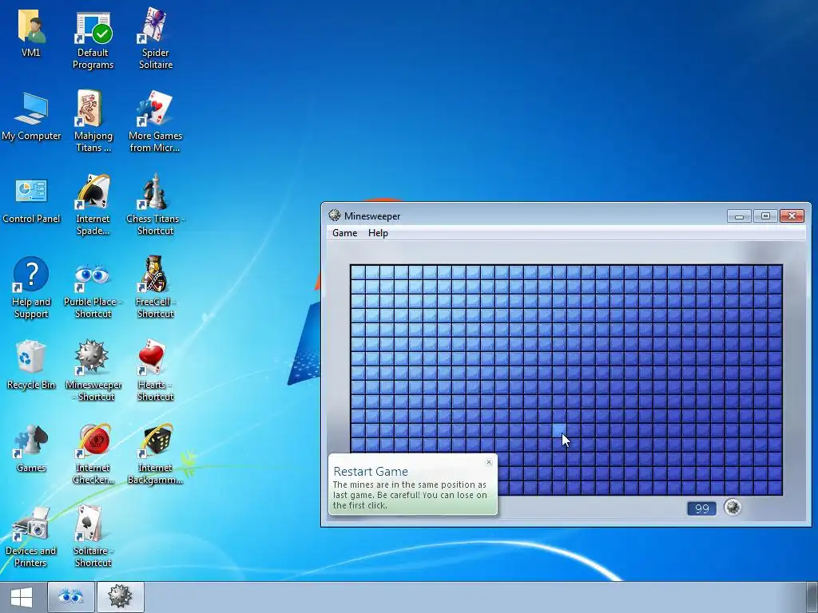
Task: Open the Game menu in Minesweeper
Action: (345, 233)
